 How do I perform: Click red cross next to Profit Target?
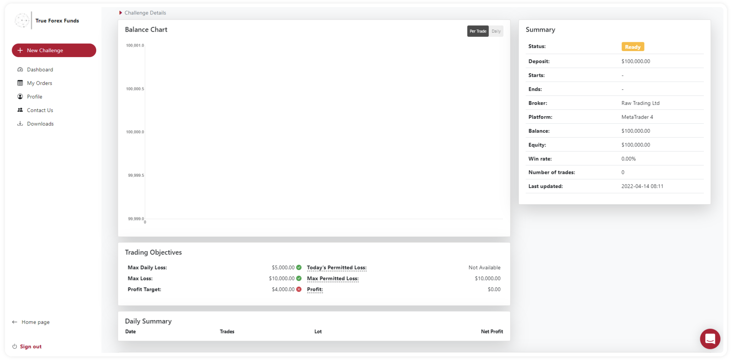pyautogui.click(x=299, y=289)
